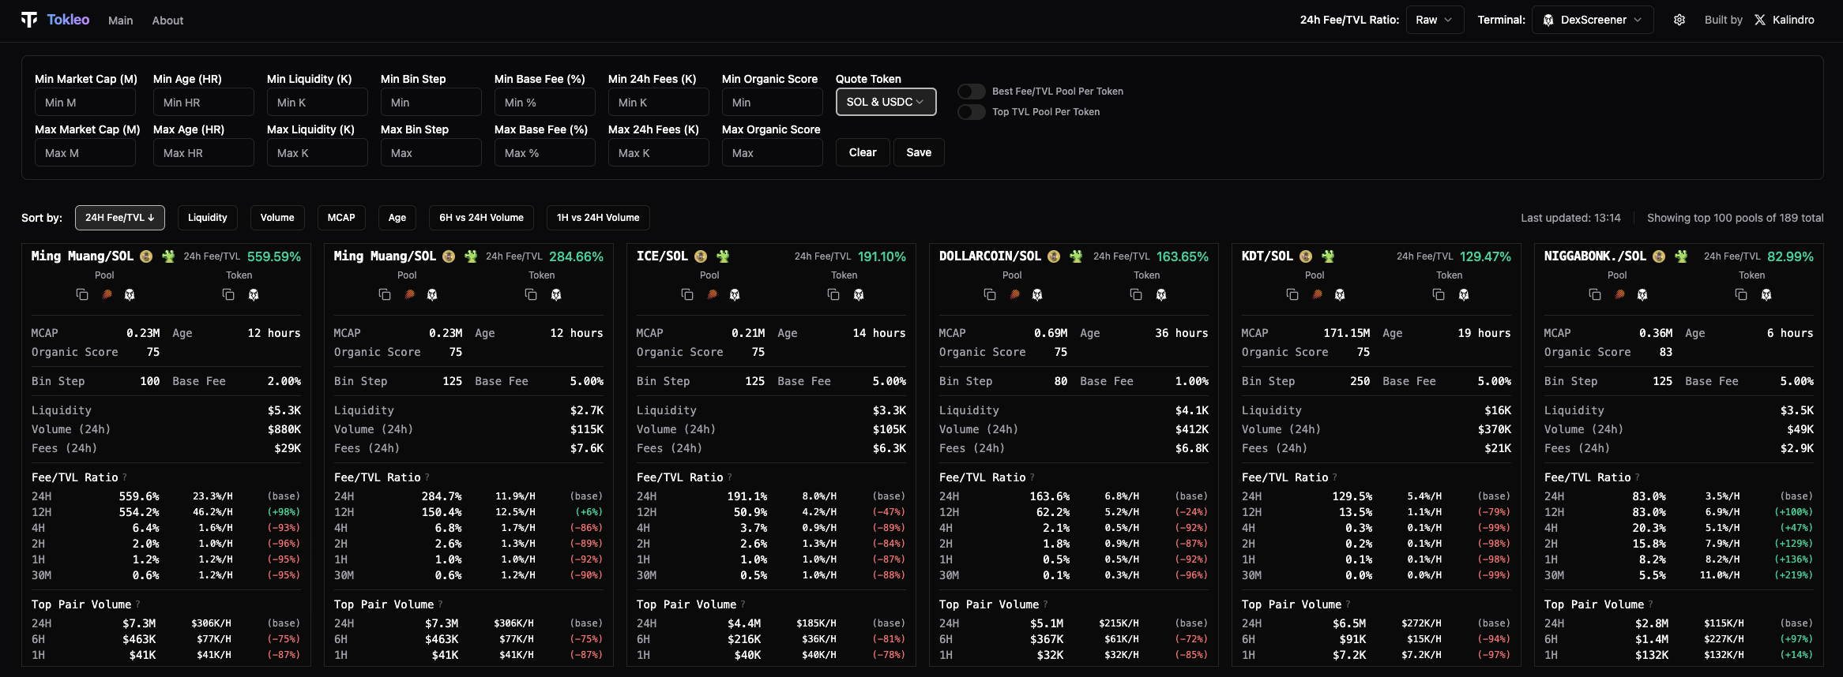Open token DexScreener icon on NIGGABONK./SOL card

[1766, 294]
